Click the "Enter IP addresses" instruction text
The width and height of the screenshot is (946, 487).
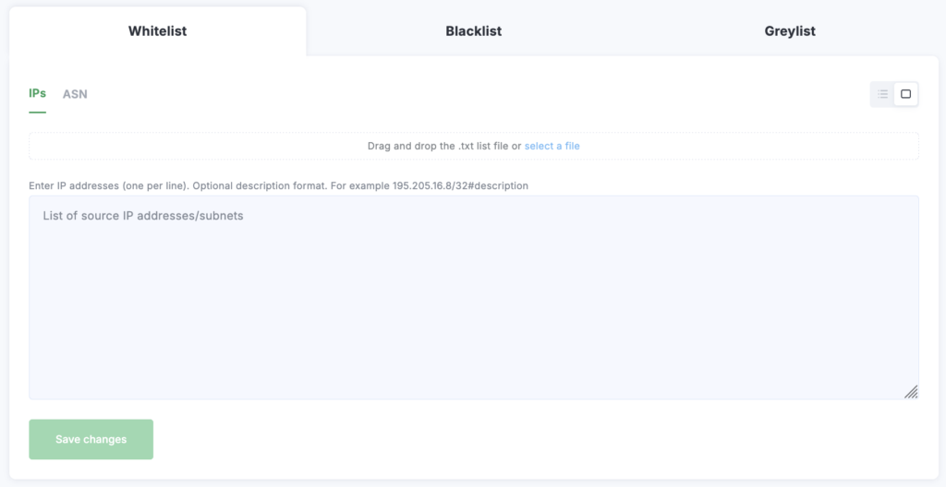[x=109, y=185]
